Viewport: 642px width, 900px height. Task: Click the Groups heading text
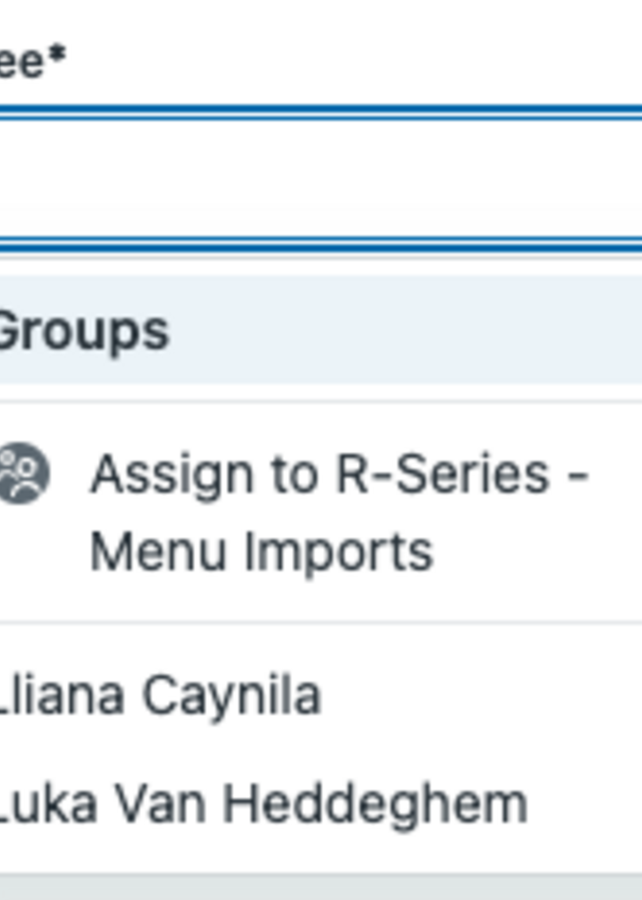click(x=83, y=332)
